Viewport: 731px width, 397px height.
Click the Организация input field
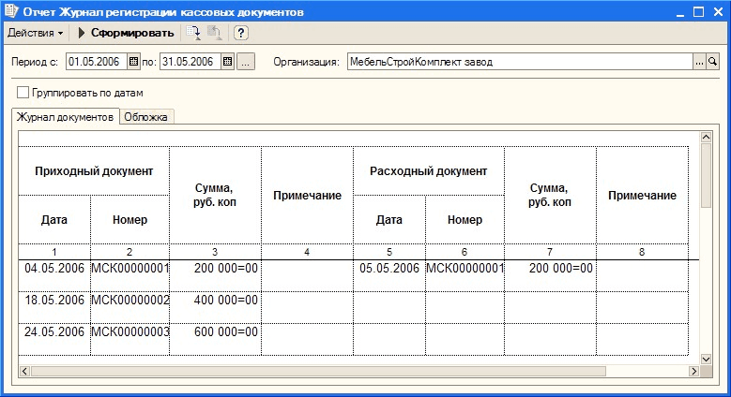(x=520, y=62)
